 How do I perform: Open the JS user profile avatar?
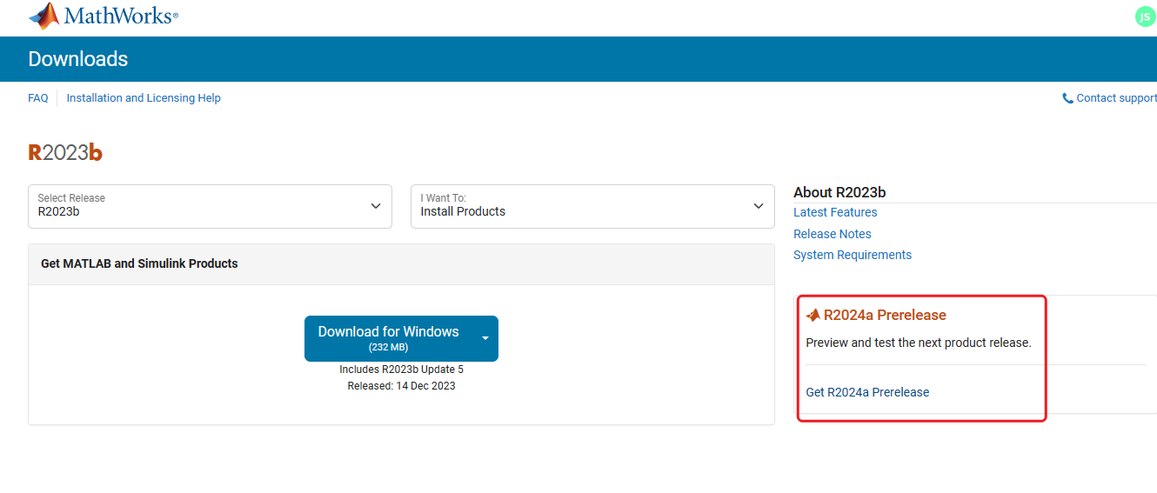pos(1145,17)
